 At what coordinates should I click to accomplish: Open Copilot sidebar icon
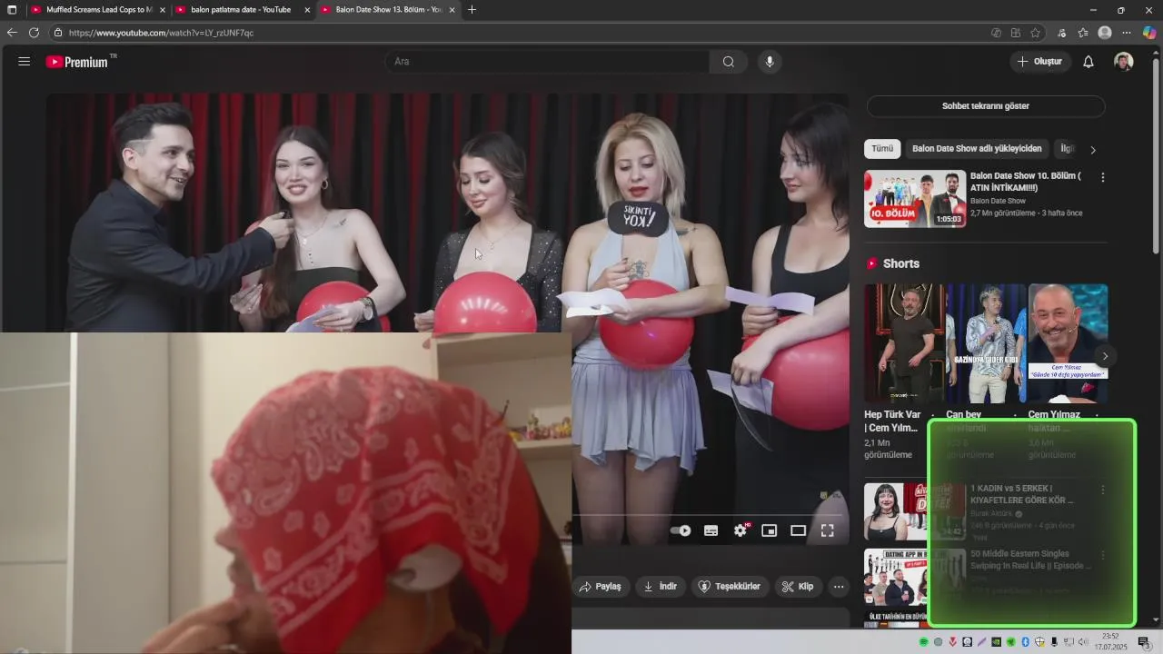point(1149,33)
